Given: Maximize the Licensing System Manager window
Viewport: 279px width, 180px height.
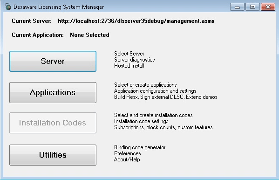Looking at the screenshot, I should pos(252,7).
